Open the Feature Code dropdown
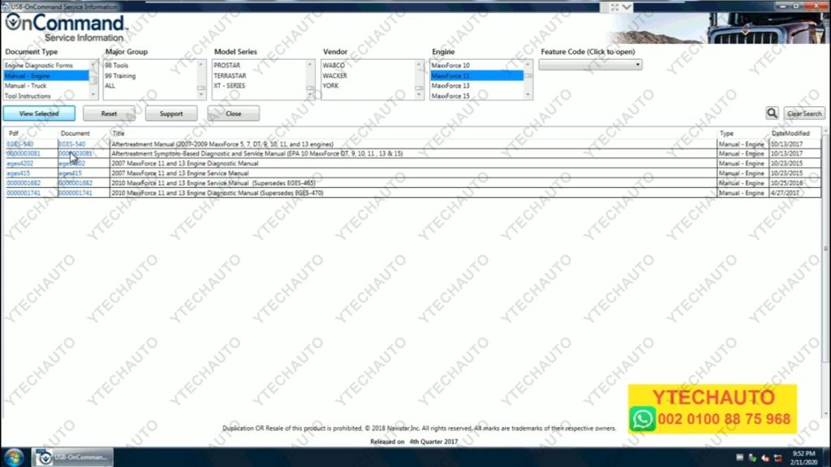The image size is (831, 467). pos(591,65)
